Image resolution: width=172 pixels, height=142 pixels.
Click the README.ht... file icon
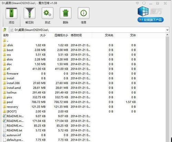(x=4, y=116)
